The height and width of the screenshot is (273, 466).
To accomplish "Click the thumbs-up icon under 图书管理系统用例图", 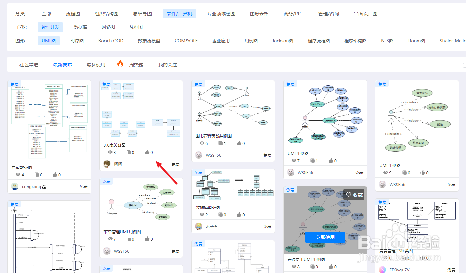I will tap(239, 143).
